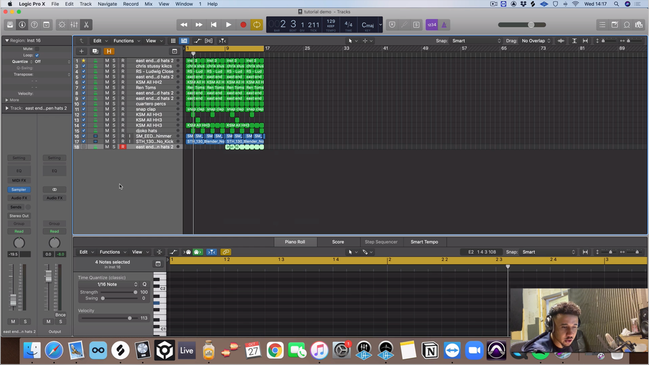
Task: Open the Loop Browser
Action: tap(627, 25)
